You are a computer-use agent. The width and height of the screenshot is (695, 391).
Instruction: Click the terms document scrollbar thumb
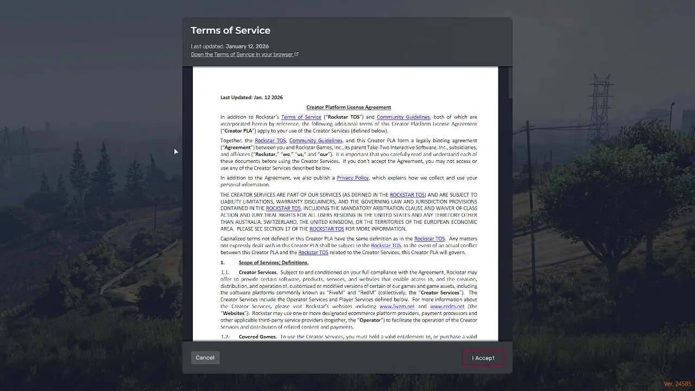pos(510,83)
